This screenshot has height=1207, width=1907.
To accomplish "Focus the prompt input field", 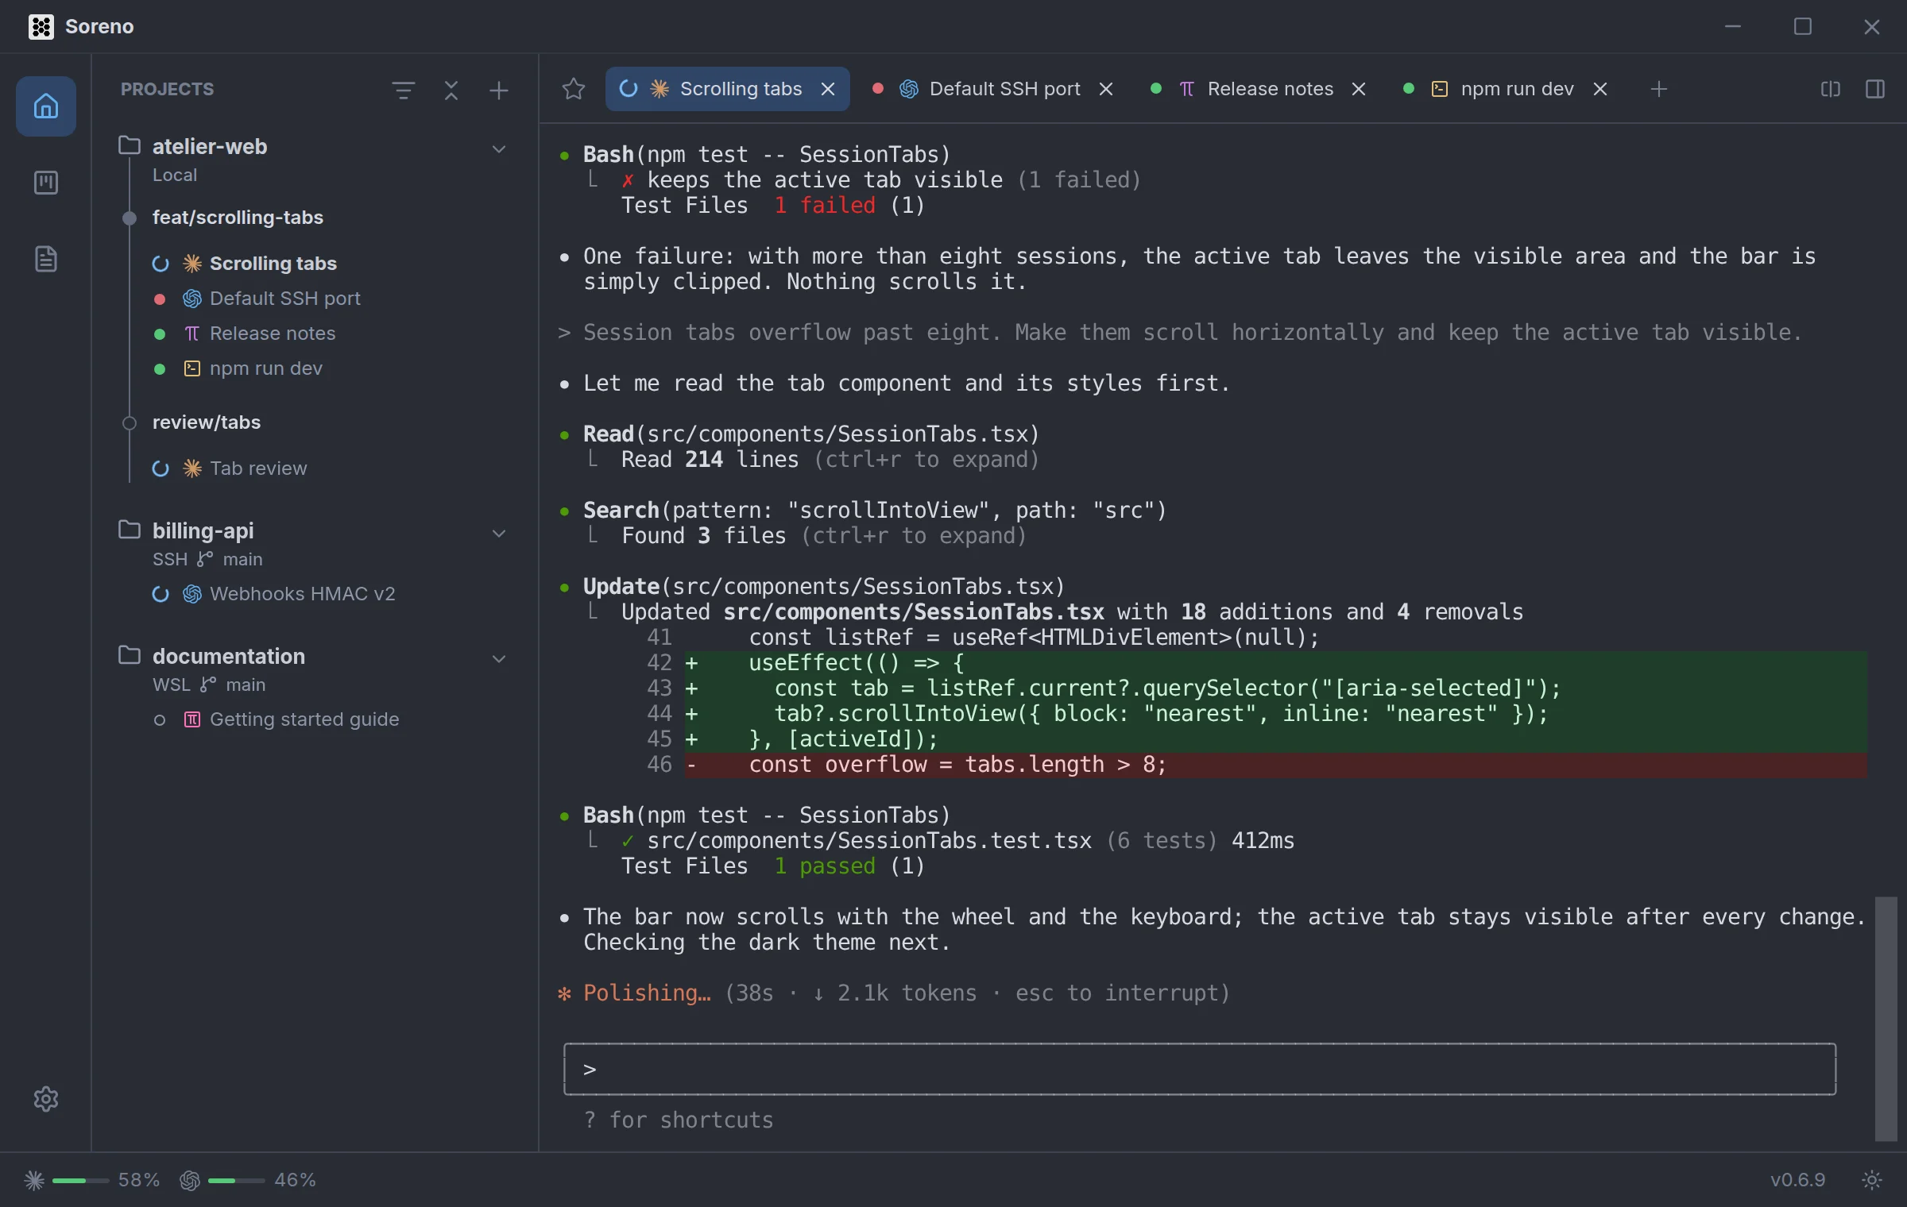I will click(x=1200, y=1069).
